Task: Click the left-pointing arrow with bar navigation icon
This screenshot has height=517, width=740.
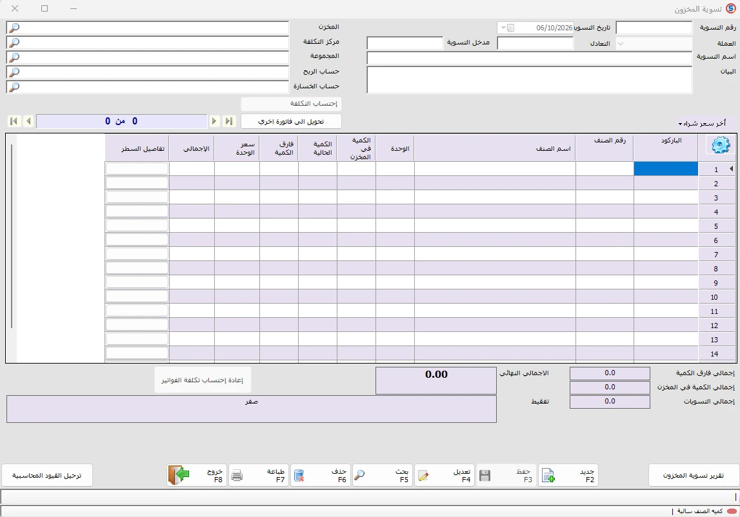Action: 14,121
